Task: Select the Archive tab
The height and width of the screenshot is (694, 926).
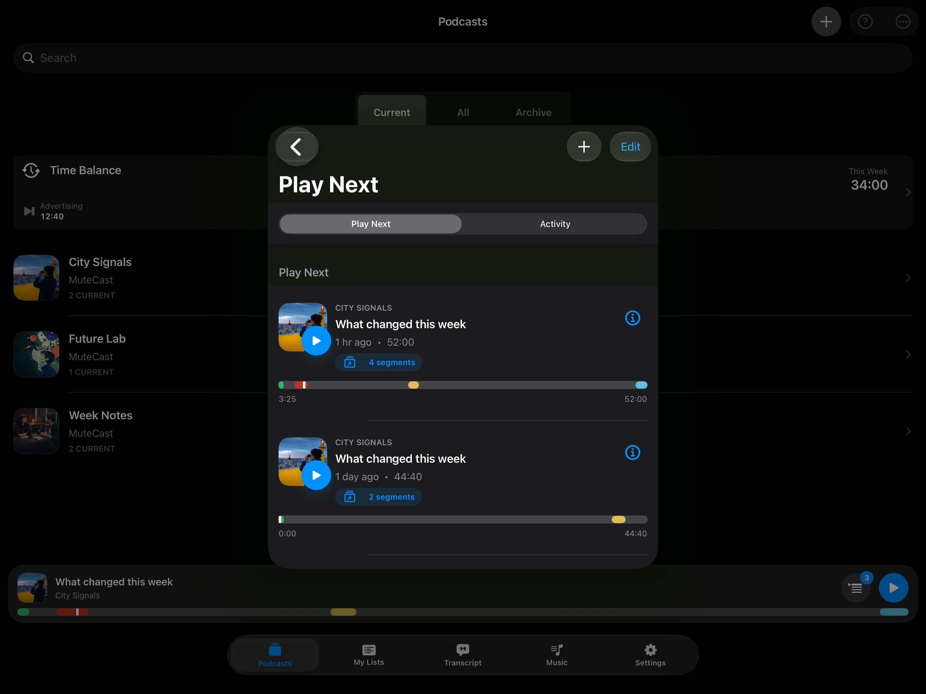Action: coord(533,112)
